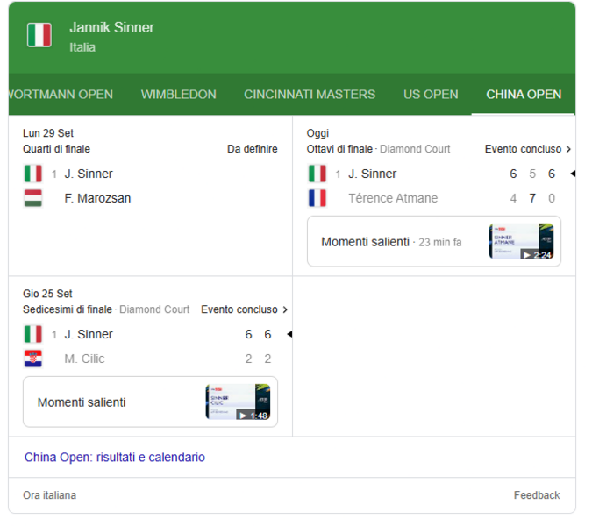Click Hungary flag next to F. Marozsan
The width and height of the screenshot is (592, 526).
[33, 198]
